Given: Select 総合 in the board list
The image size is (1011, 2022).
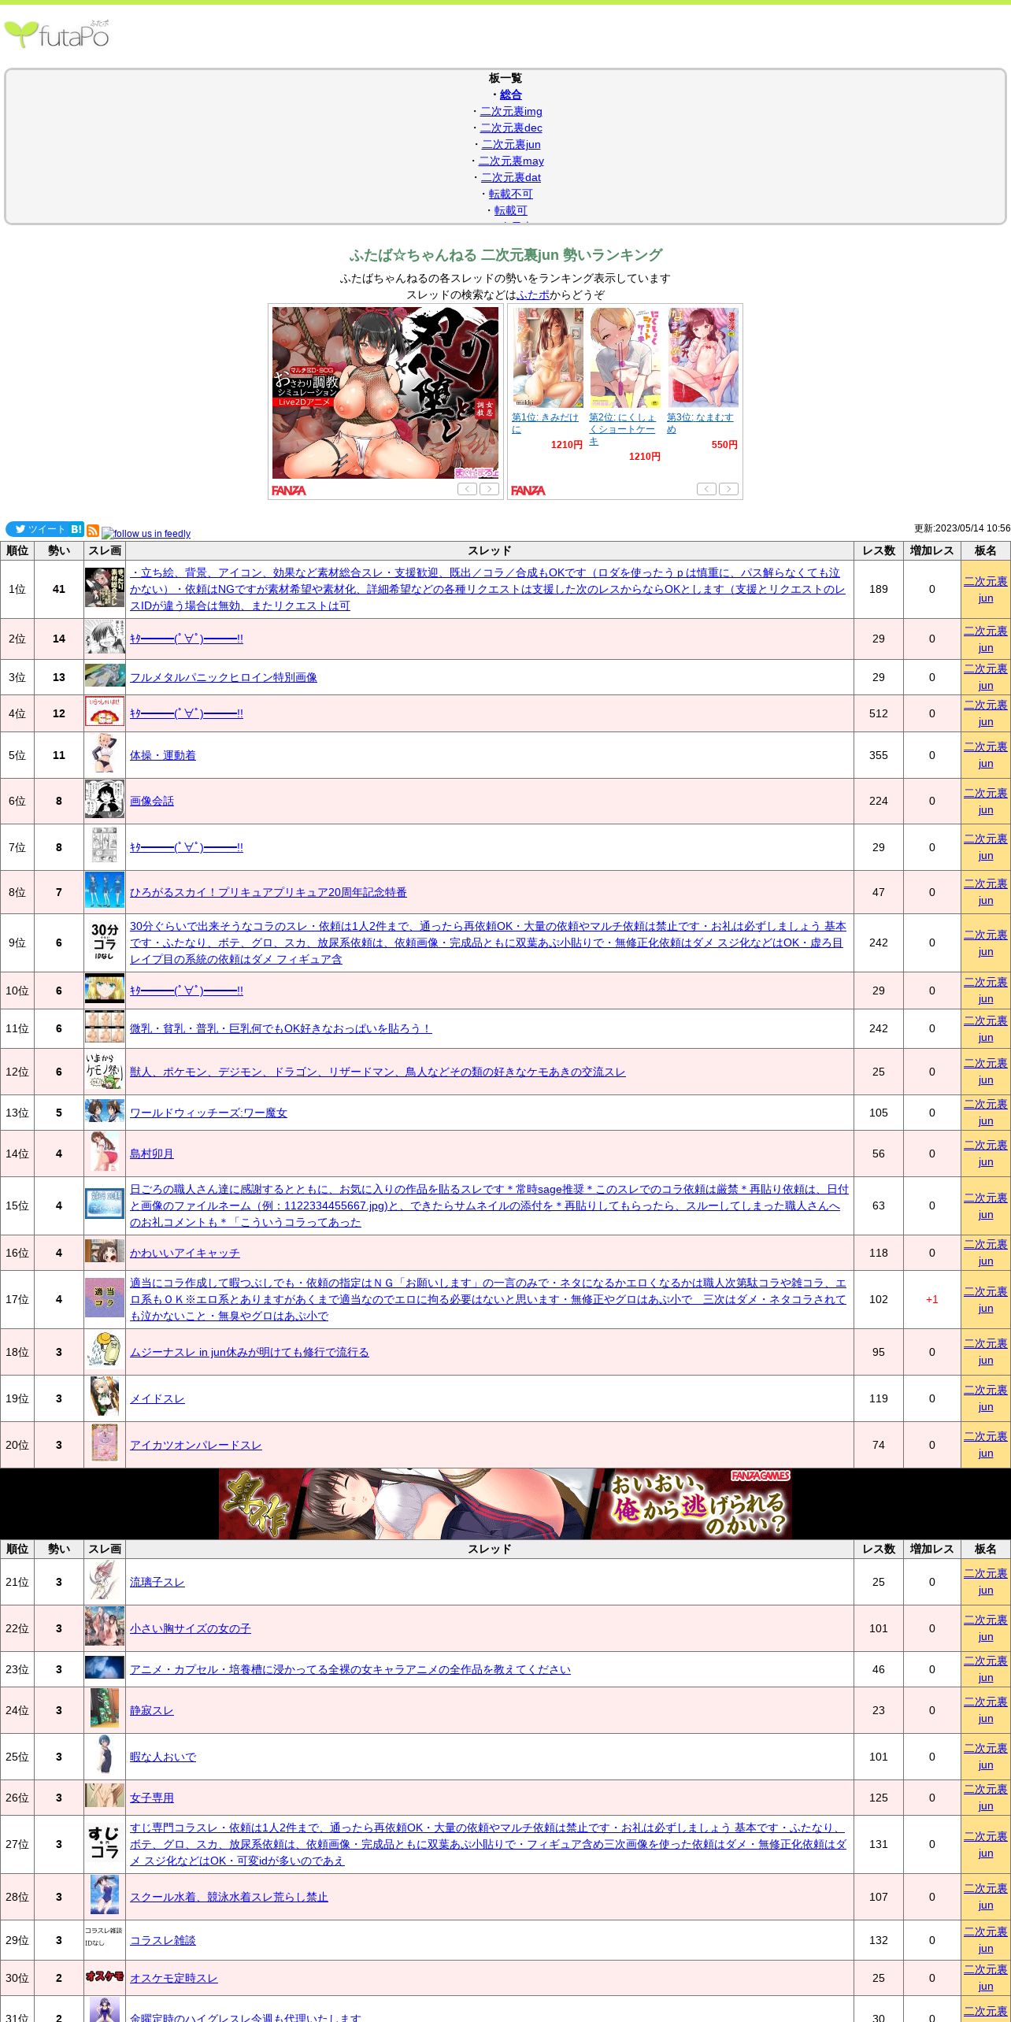Looking at the screenshot, I should [511, 94].
